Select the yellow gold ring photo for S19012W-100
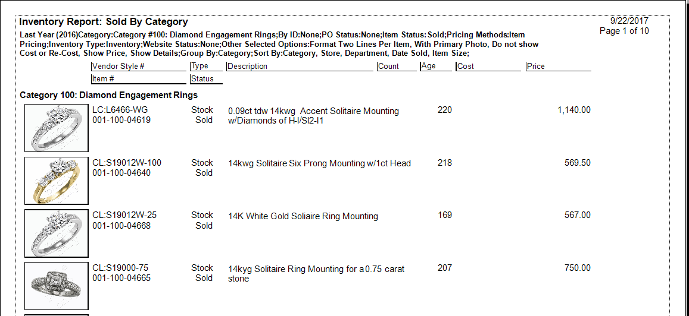Screen dimensions: 689x316 tap(57, 180)
